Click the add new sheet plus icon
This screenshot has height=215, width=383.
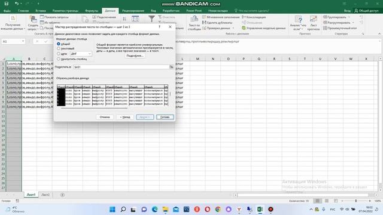(x=62, y=195)
